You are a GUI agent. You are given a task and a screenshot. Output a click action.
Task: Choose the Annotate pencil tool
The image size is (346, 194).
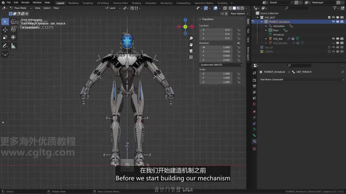(5, 46)
